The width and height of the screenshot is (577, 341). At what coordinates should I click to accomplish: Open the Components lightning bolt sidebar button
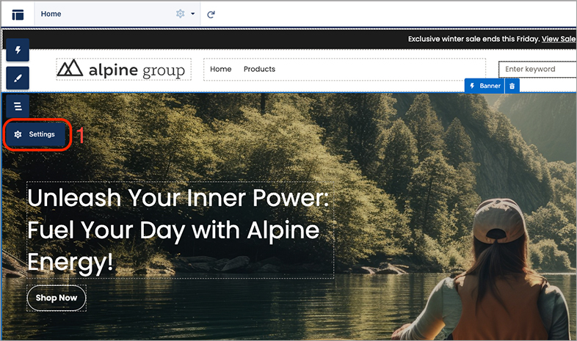click(18, 50)
